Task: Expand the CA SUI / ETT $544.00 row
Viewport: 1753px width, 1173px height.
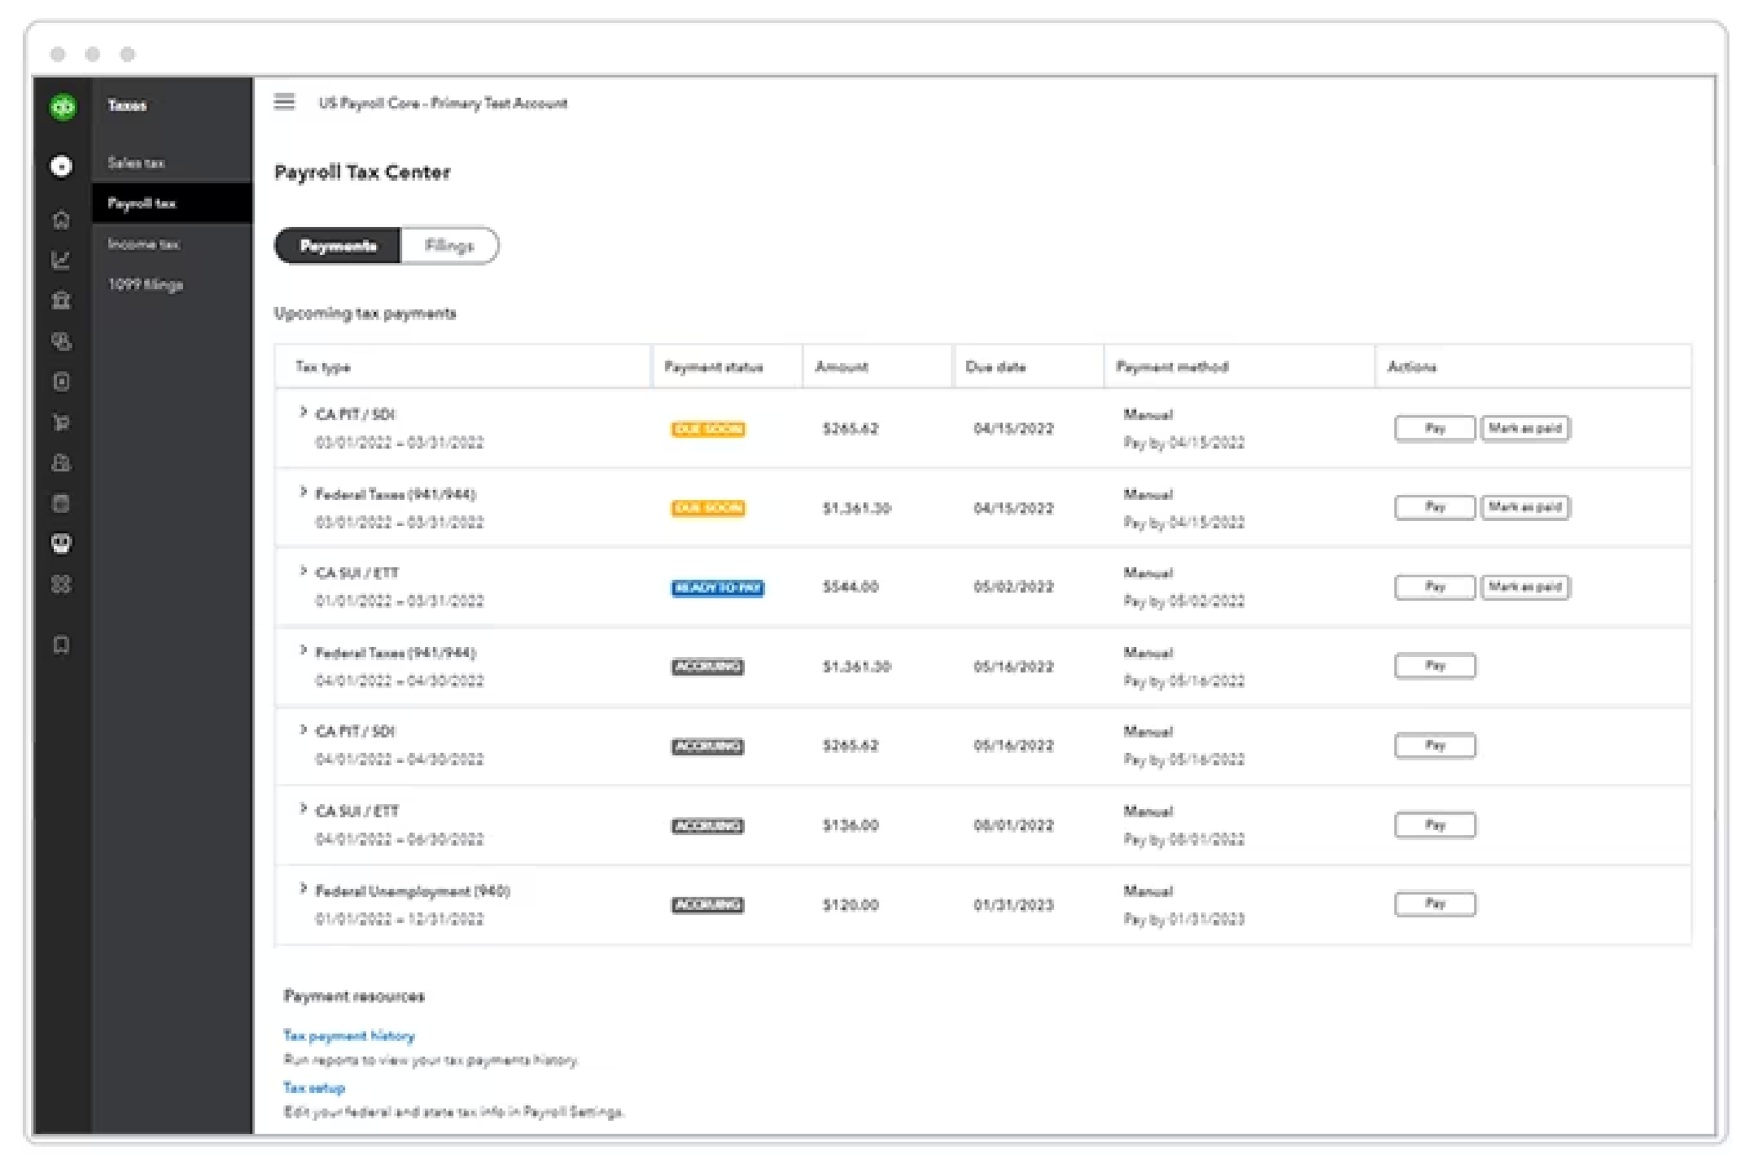Action: [303, 571]
